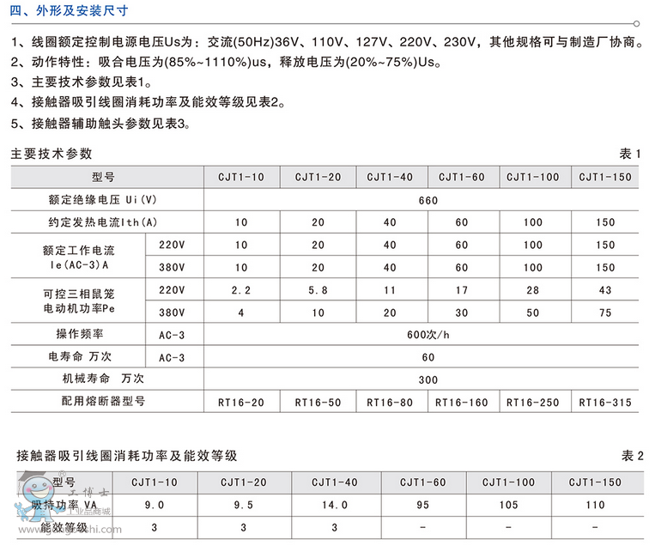Select the RT16-315 fuse model cell

(605, 401)
